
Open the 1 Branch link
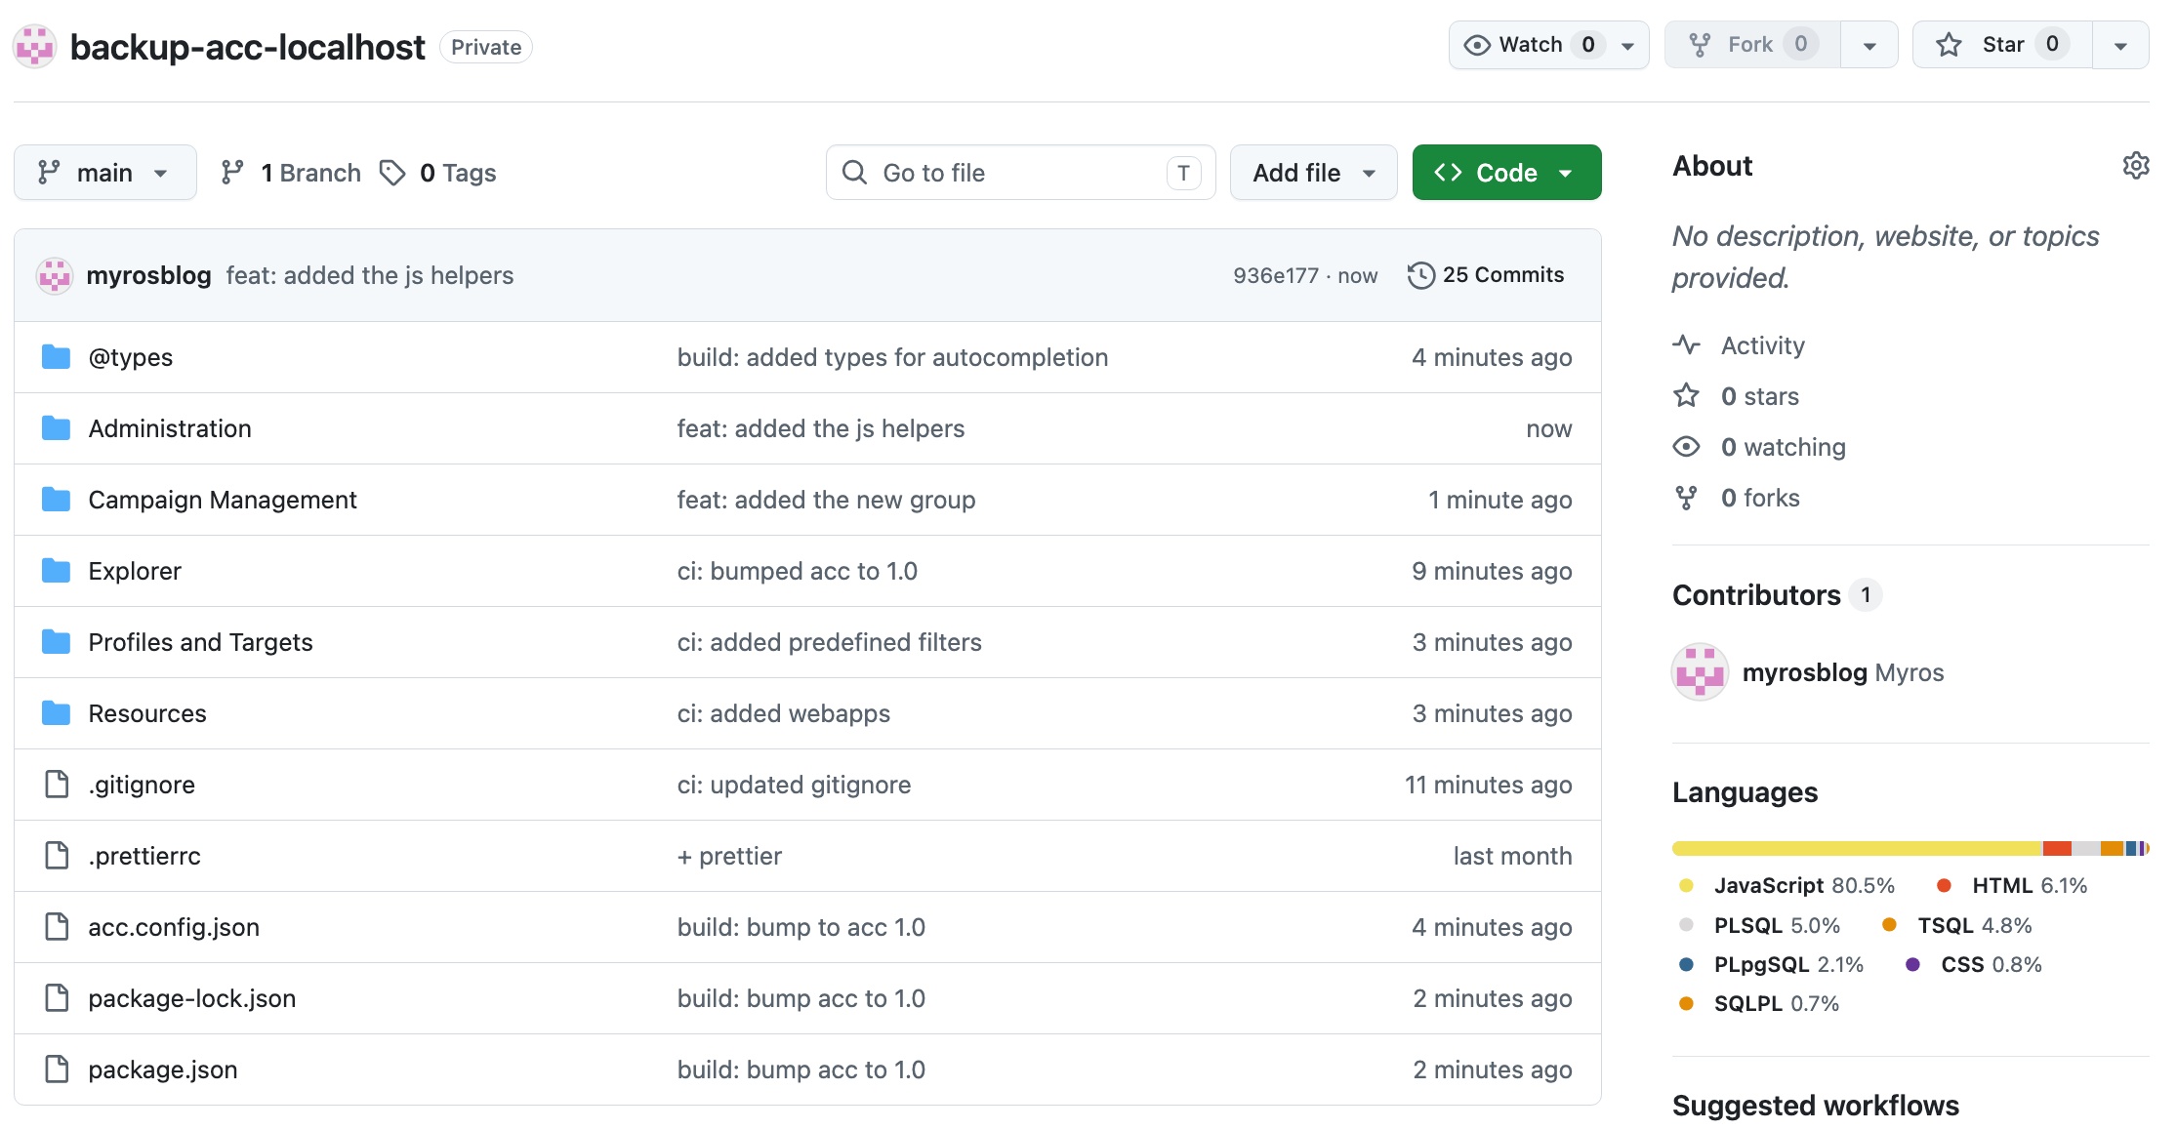(291, 173)
